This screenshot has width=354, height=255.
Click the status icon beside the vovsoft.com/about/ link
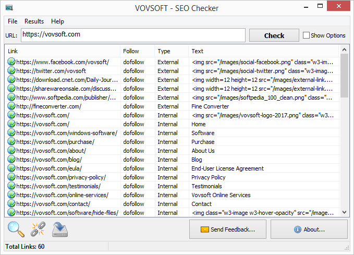[x=11, y=150]
